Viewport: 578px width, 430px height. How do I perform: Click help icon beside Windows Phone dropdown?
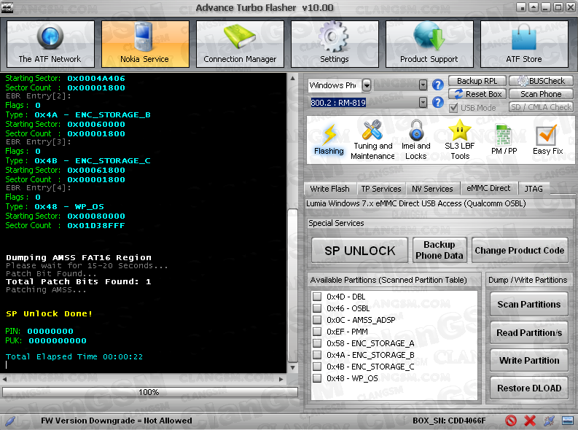437,85
